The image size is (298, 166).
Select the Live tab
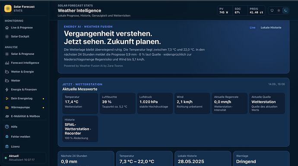pyautogui.click(x=252, y=28)
